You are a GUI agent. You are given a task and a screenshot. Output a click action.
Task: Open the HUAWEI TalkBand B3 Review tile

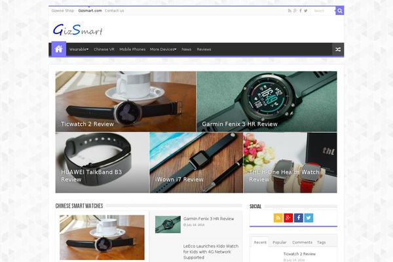[x=102, y=162]
